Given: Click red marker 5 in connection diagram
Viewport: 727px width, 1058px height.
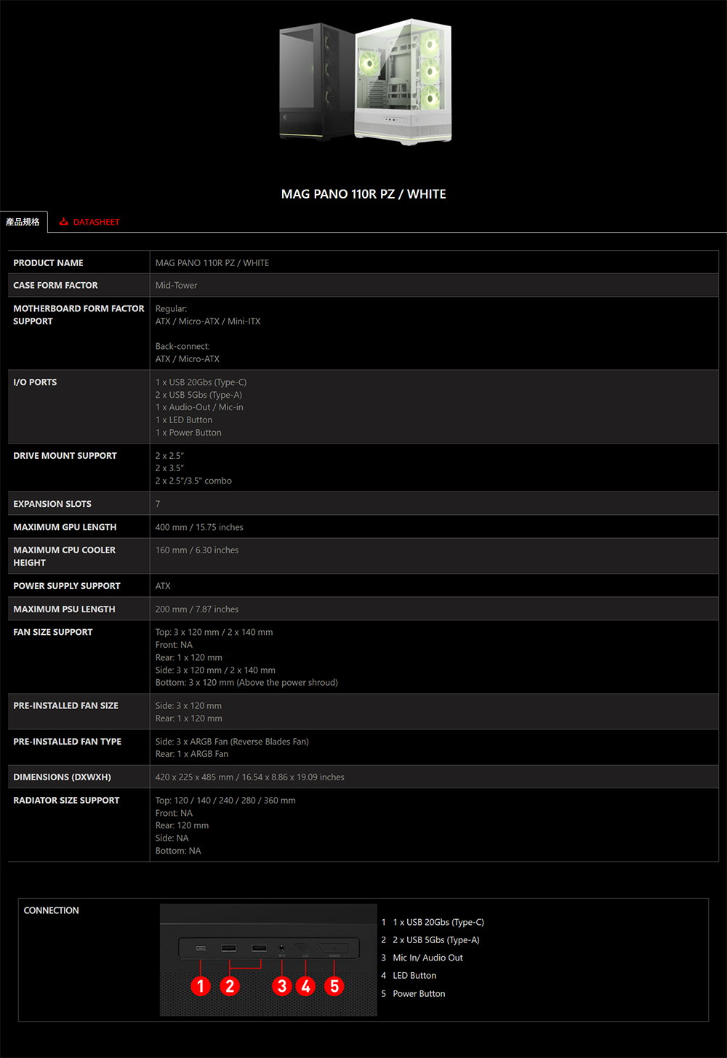Looking at the screenshot, I should (334, 986).
